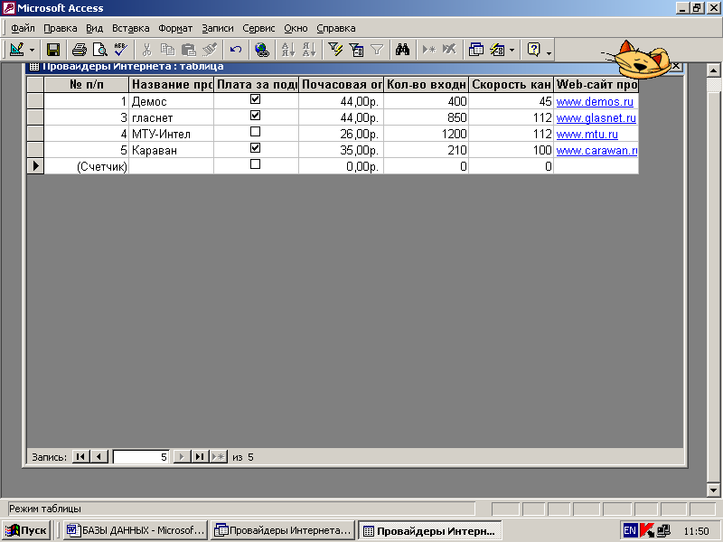Open the www.demos.ru hyperlink
Screen dimensions: 723x542
click(x=595, y=101)
